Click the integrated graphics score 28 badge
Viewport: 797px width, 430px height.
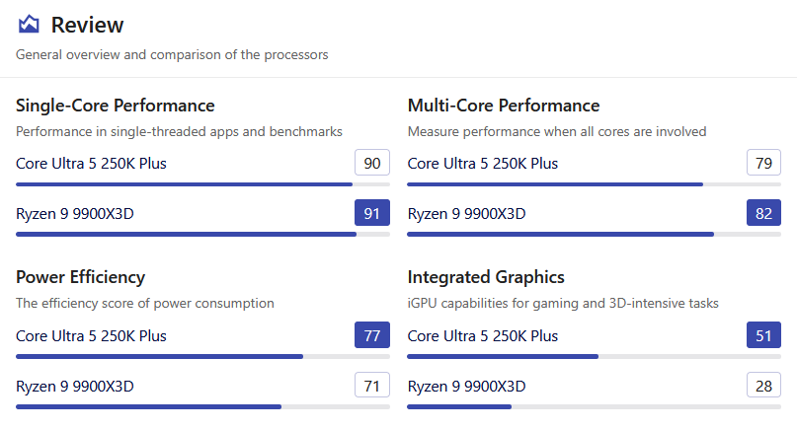pos(763,386)
